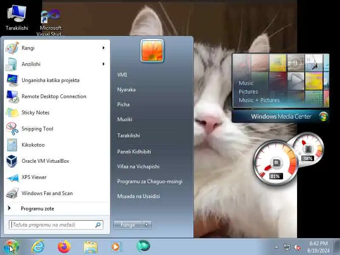
Task: Open Microsoft Visual Studio desktop shortcut
Action: coord(51,23)
